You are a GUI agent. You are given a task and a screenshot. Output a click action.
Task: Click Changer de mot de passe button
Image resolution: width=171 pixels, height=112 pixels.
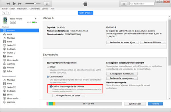[69, 96]
